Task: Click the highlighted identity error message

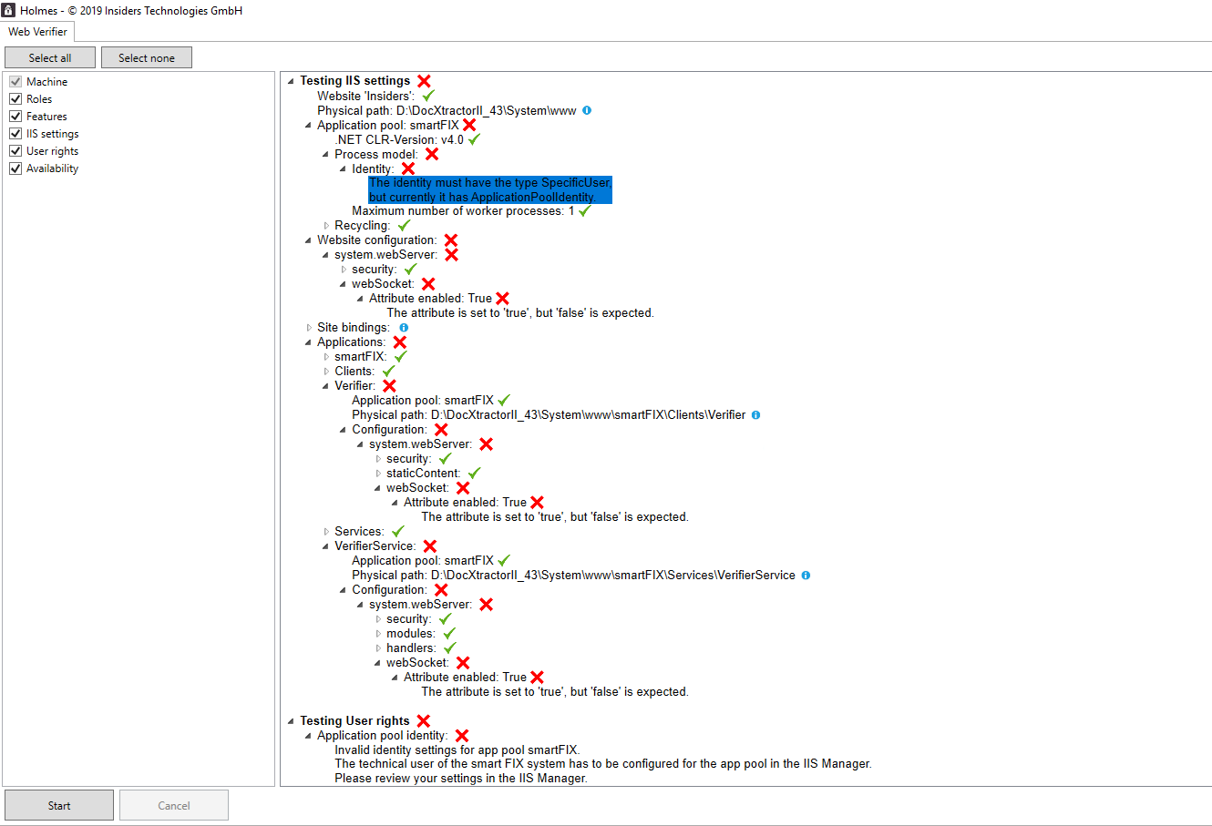Action: 489,189
